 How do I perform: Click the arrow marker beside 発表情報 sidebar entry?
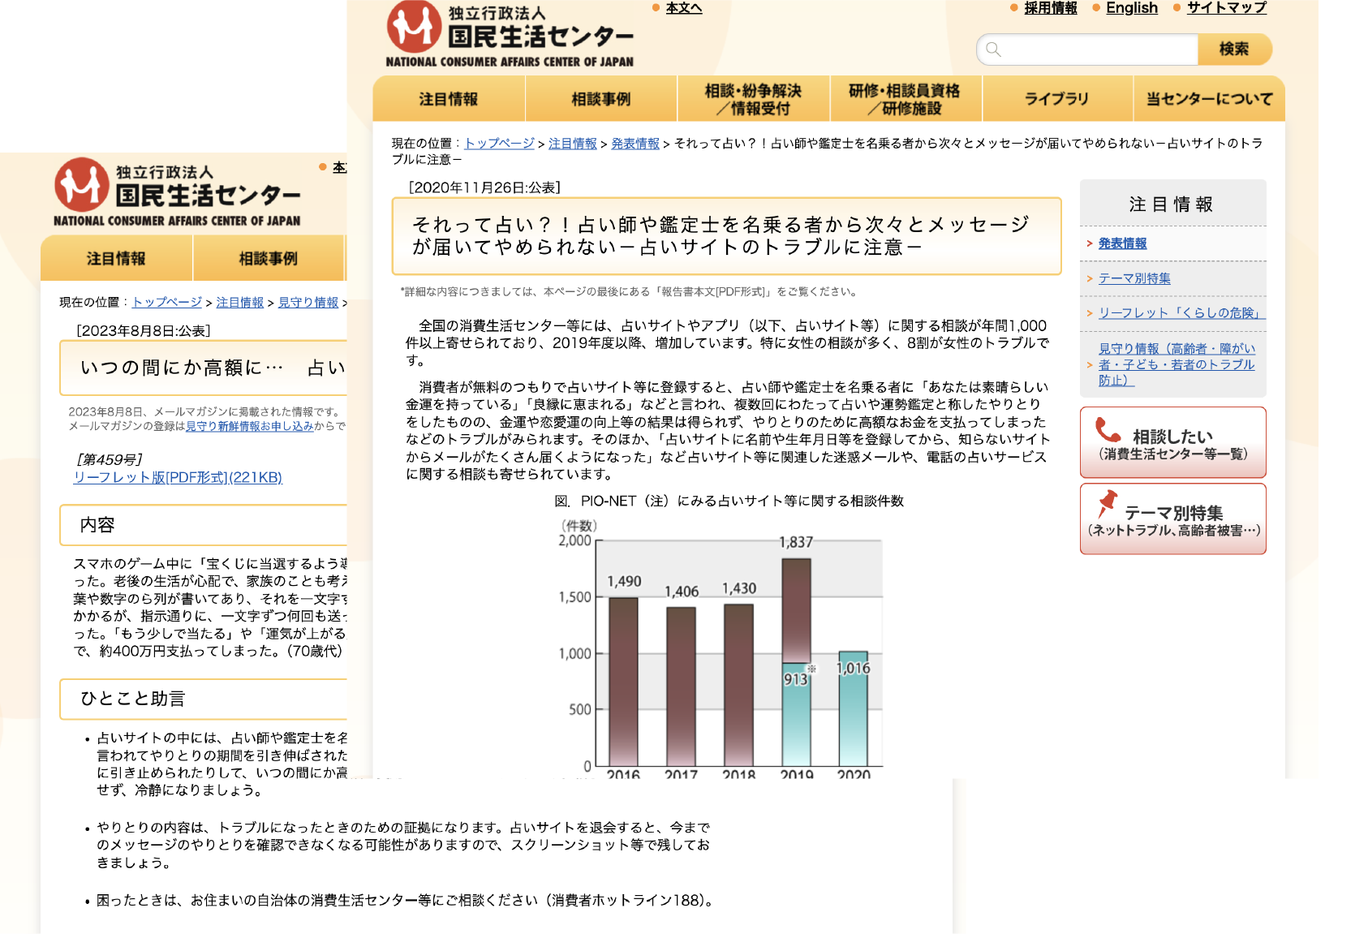coord(1089,243)
